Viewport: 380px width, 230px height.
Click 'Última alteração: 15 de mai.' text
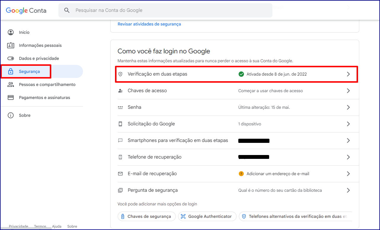[x=264, y=107]
